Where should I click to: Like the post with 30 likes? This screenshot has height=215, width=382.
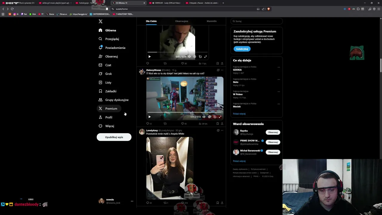[184, 63]
